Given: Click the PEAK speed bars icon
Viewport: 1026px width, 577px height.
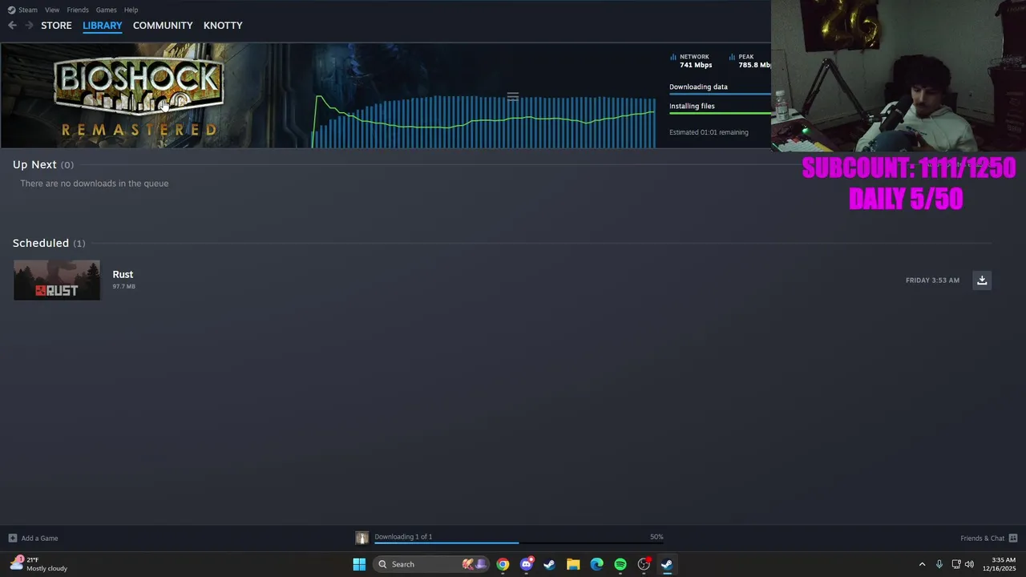Looking at the screenshot, I should (x=733, y=57).
